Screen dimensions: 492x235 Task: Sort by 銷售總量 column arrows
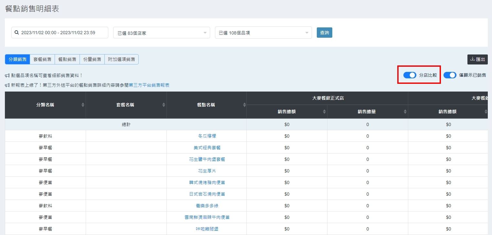[x=405, y=112]
